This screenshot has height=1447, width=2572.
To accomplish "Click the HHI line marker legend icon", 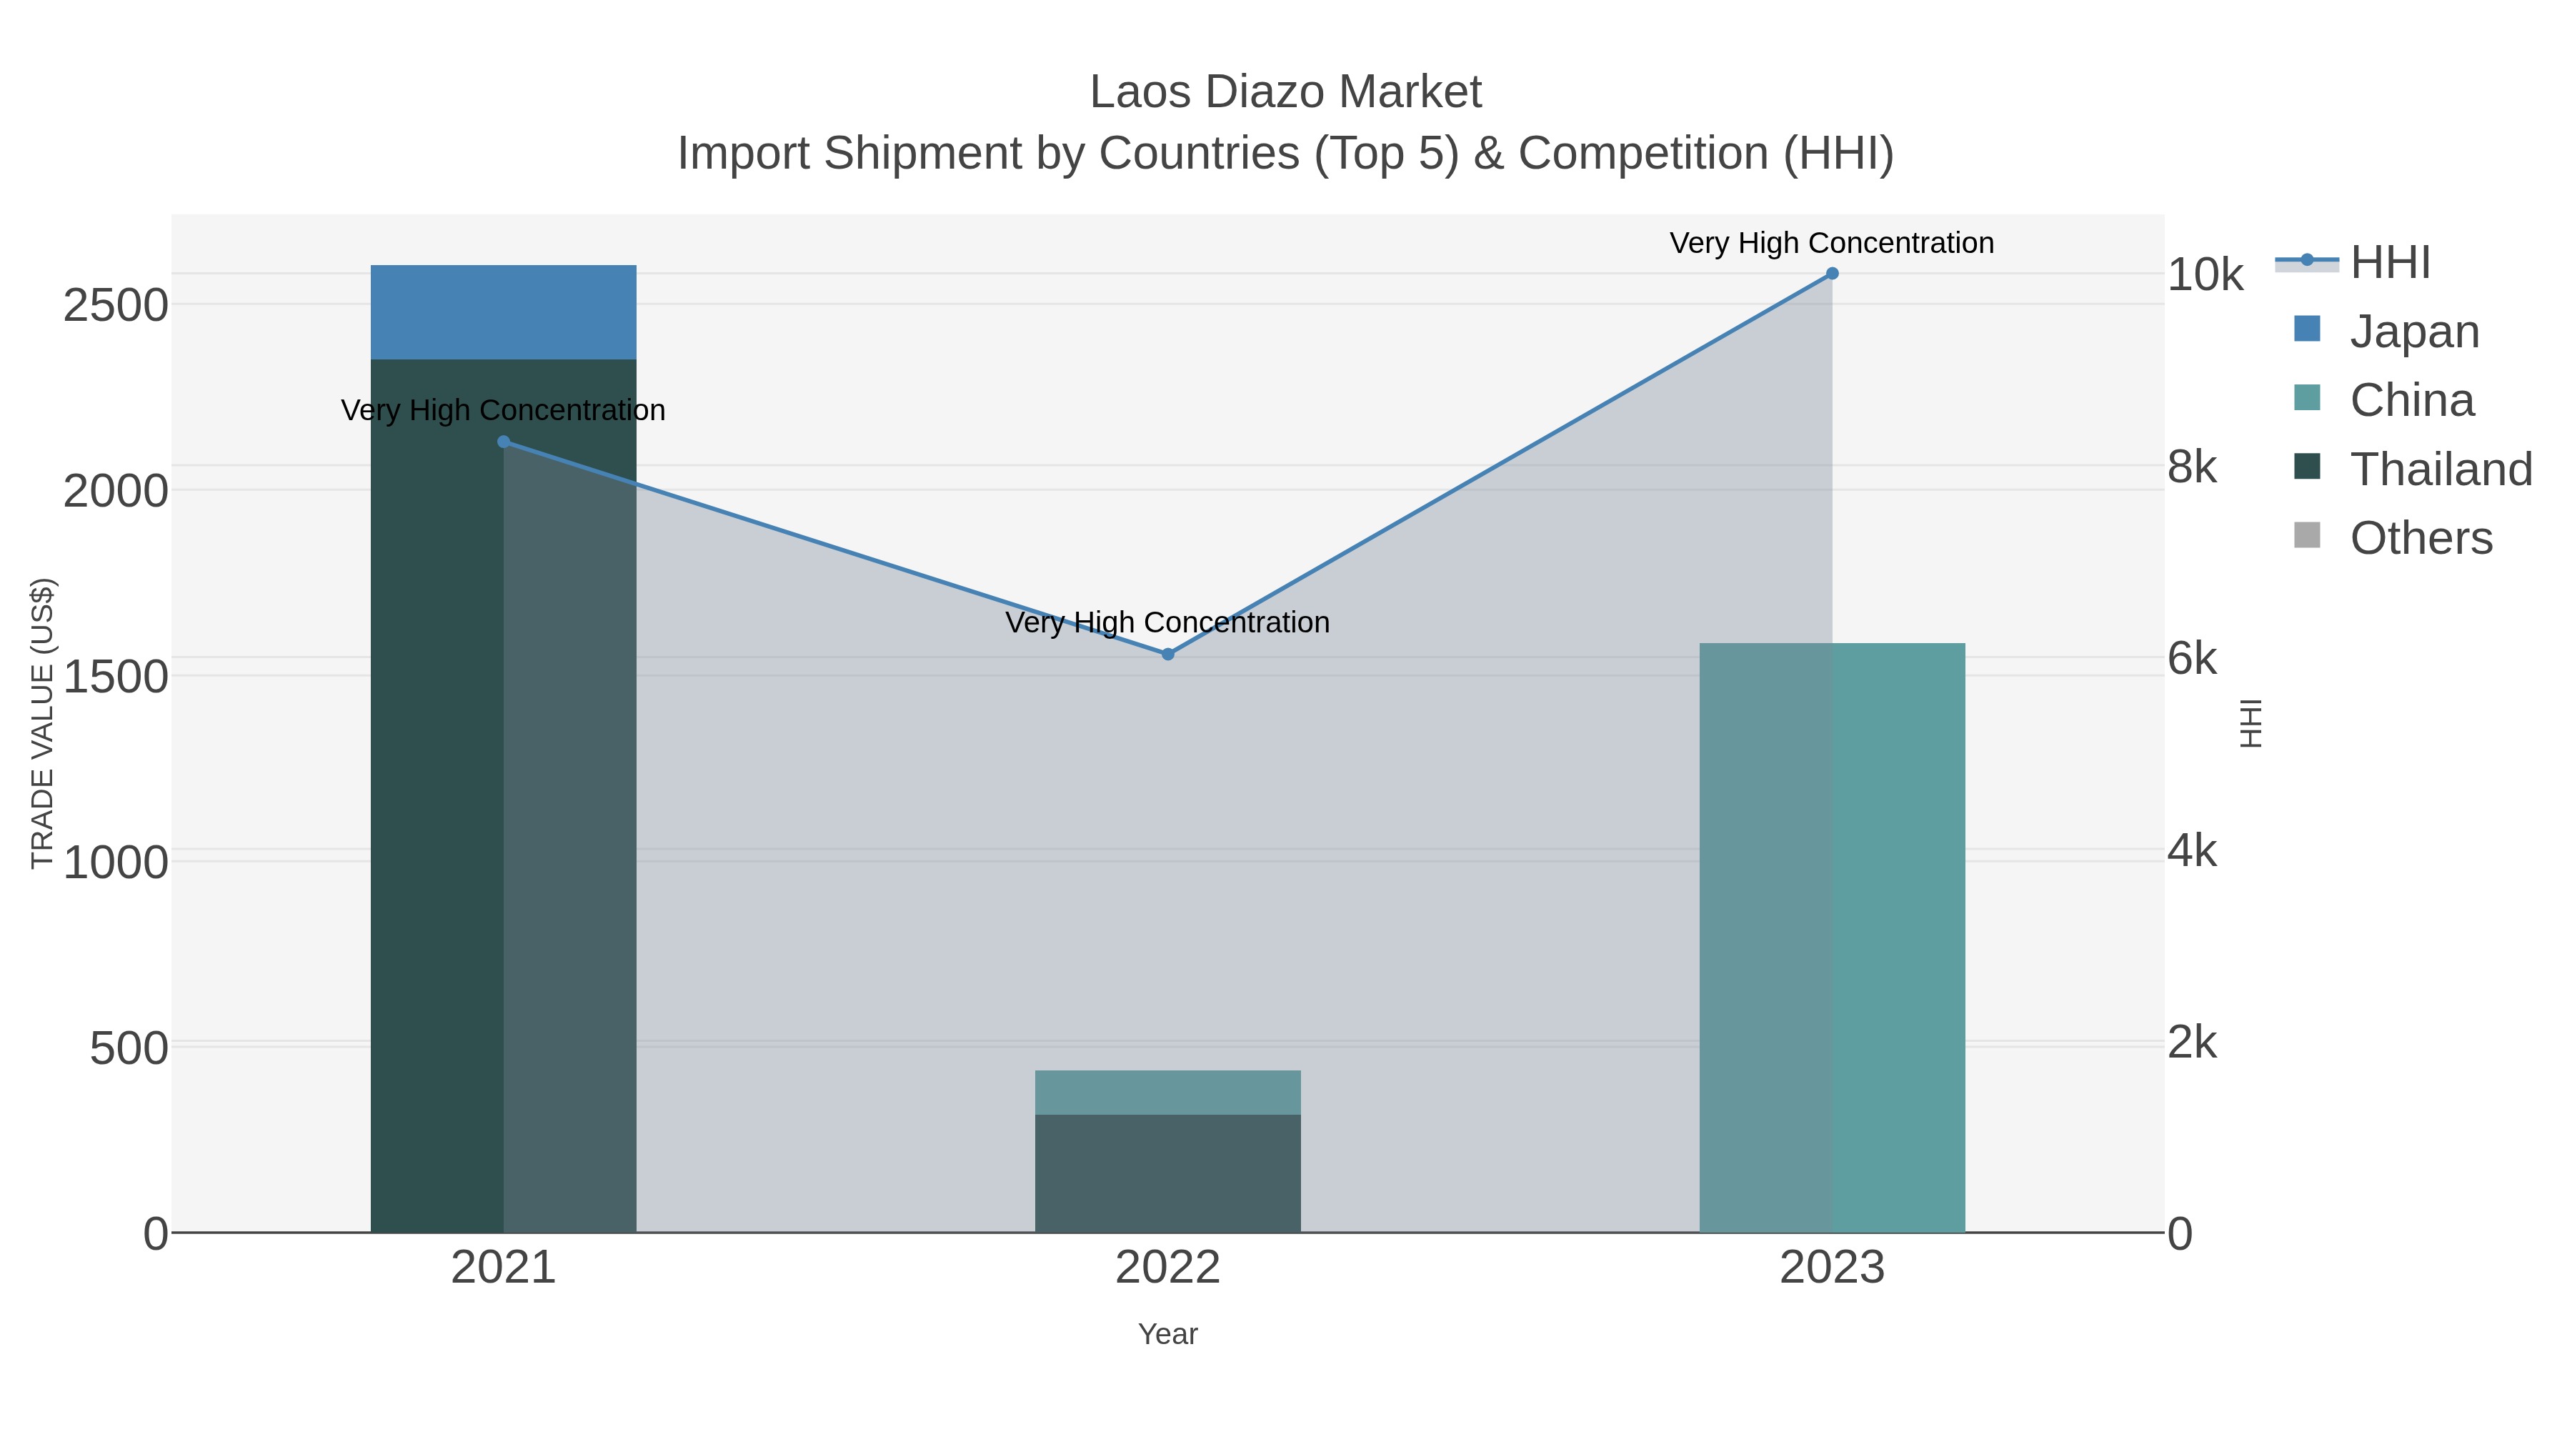I will pos(2308,261).
